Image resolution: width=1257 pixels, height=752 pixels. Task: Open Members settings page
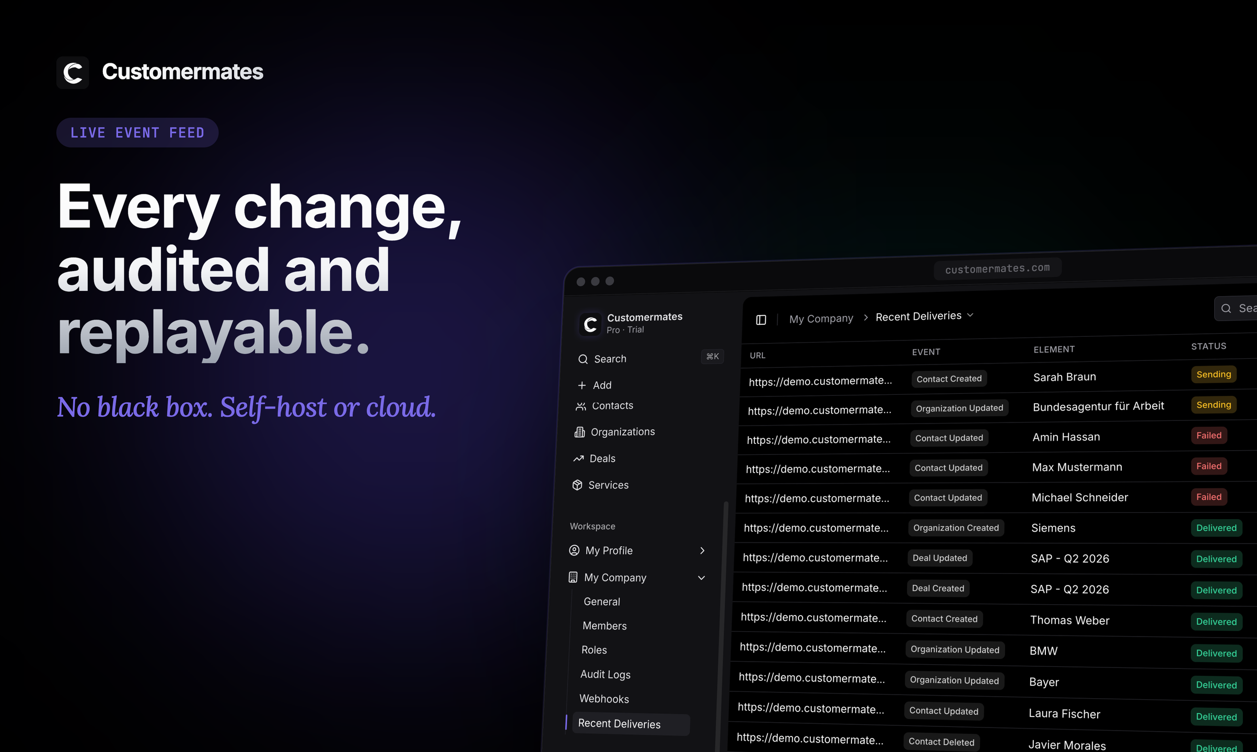(604, 626)
